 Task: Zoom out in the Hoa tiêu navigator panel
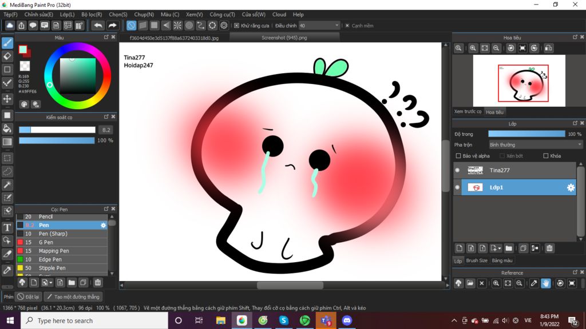pyautogui.click(x=496, y=48)
